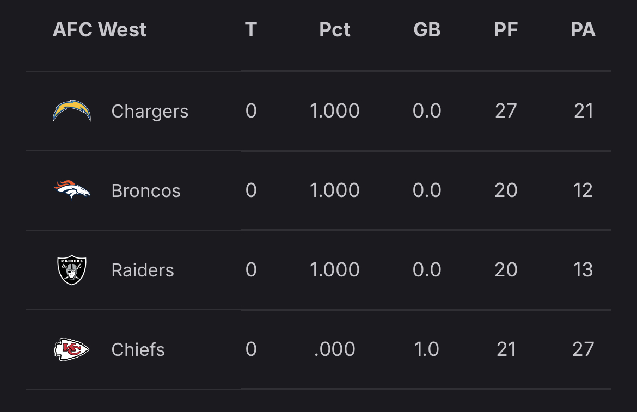Sort standings by PF column header
The image size is (637, 412).
pyautogui.click(x=506, y=30)
